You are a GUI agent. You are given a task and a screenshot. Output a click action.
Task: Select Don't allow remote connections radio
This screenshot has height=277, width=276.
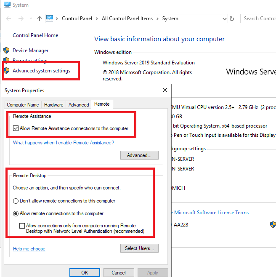[x=16, y=201]
